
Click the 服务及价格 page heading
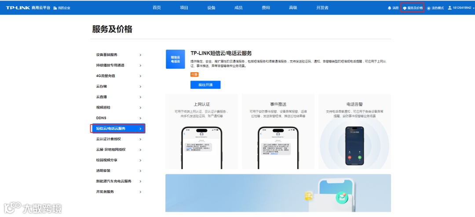(x=112, y=29)
